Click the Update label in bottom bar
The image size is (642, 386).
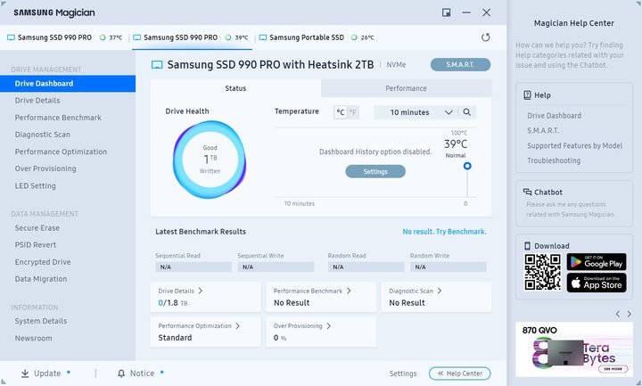(x=47, y=374)
